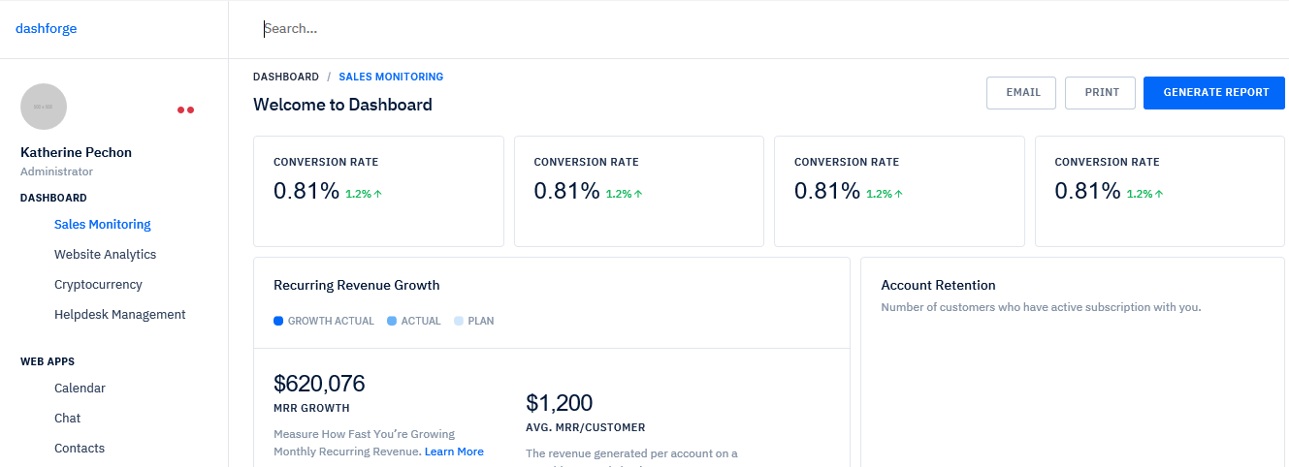Open Sales Monitoring in the sidebar
This screenshot has width=1289, height=467.
click(x=103, y=224)
